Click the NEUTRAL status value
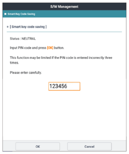 (x=29, y=39)
